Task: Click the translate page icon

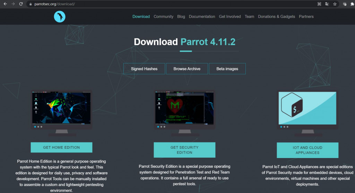Action: (x=327, y=4)
